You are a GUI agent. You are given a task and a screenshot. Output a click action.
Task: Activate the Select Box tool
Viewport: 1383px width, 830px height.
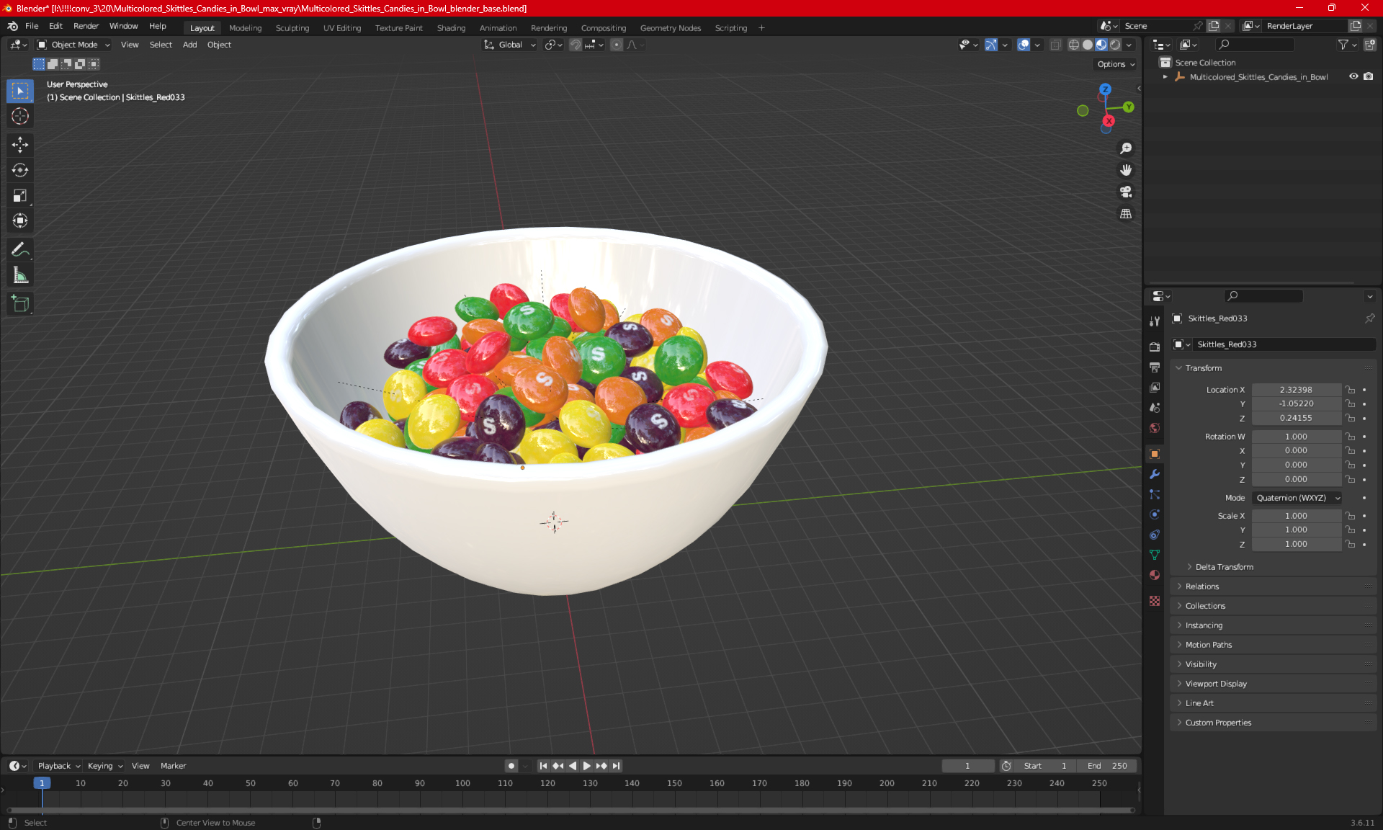(20, 91)
